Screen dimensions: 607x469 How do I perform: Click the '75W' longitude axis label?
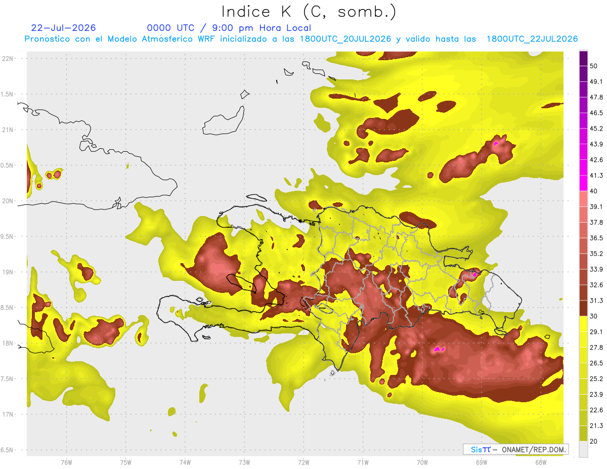125,462
